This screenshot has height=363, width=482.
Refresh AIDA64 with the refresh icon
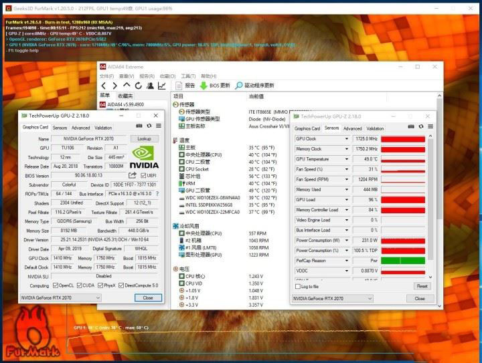139,86
